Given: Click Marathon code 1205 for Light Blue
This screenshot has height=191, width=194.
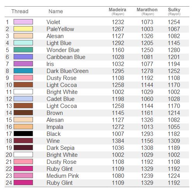Looking at the screenshot, I should (x=147, y=43).
